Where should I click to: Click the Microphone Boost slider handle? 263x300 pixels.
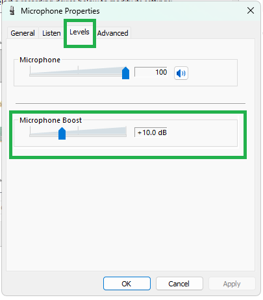(62, 133)
